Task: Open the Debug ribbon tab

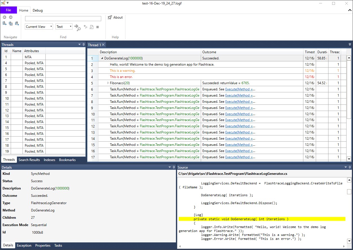Action: point(38,10)
